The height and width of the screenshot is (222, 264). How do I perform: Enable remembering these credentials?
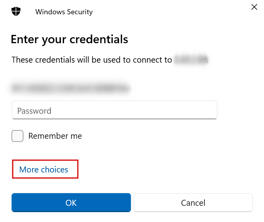(17, 136)
